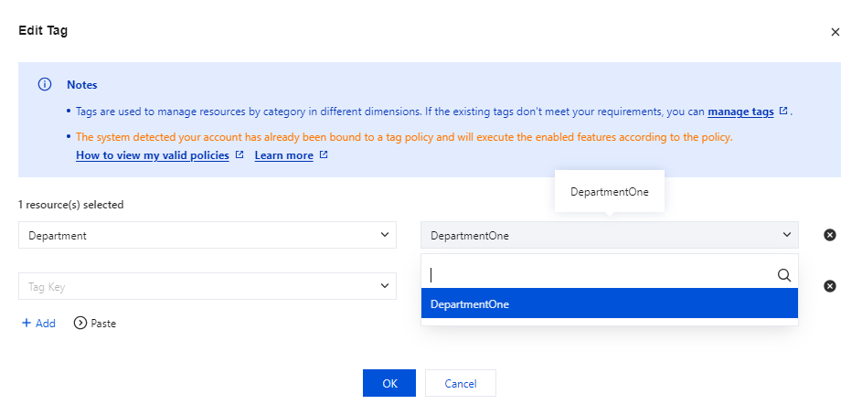The height and width of the screenshot is (415, 862).
Task: Close the Edit Tag dialog
Action: pos(835,32)
